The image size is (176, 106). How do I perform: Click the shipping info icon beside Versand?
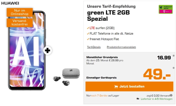171,95
